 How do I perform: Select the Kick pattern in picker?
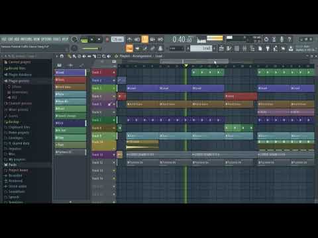click(x=70, y=123)
